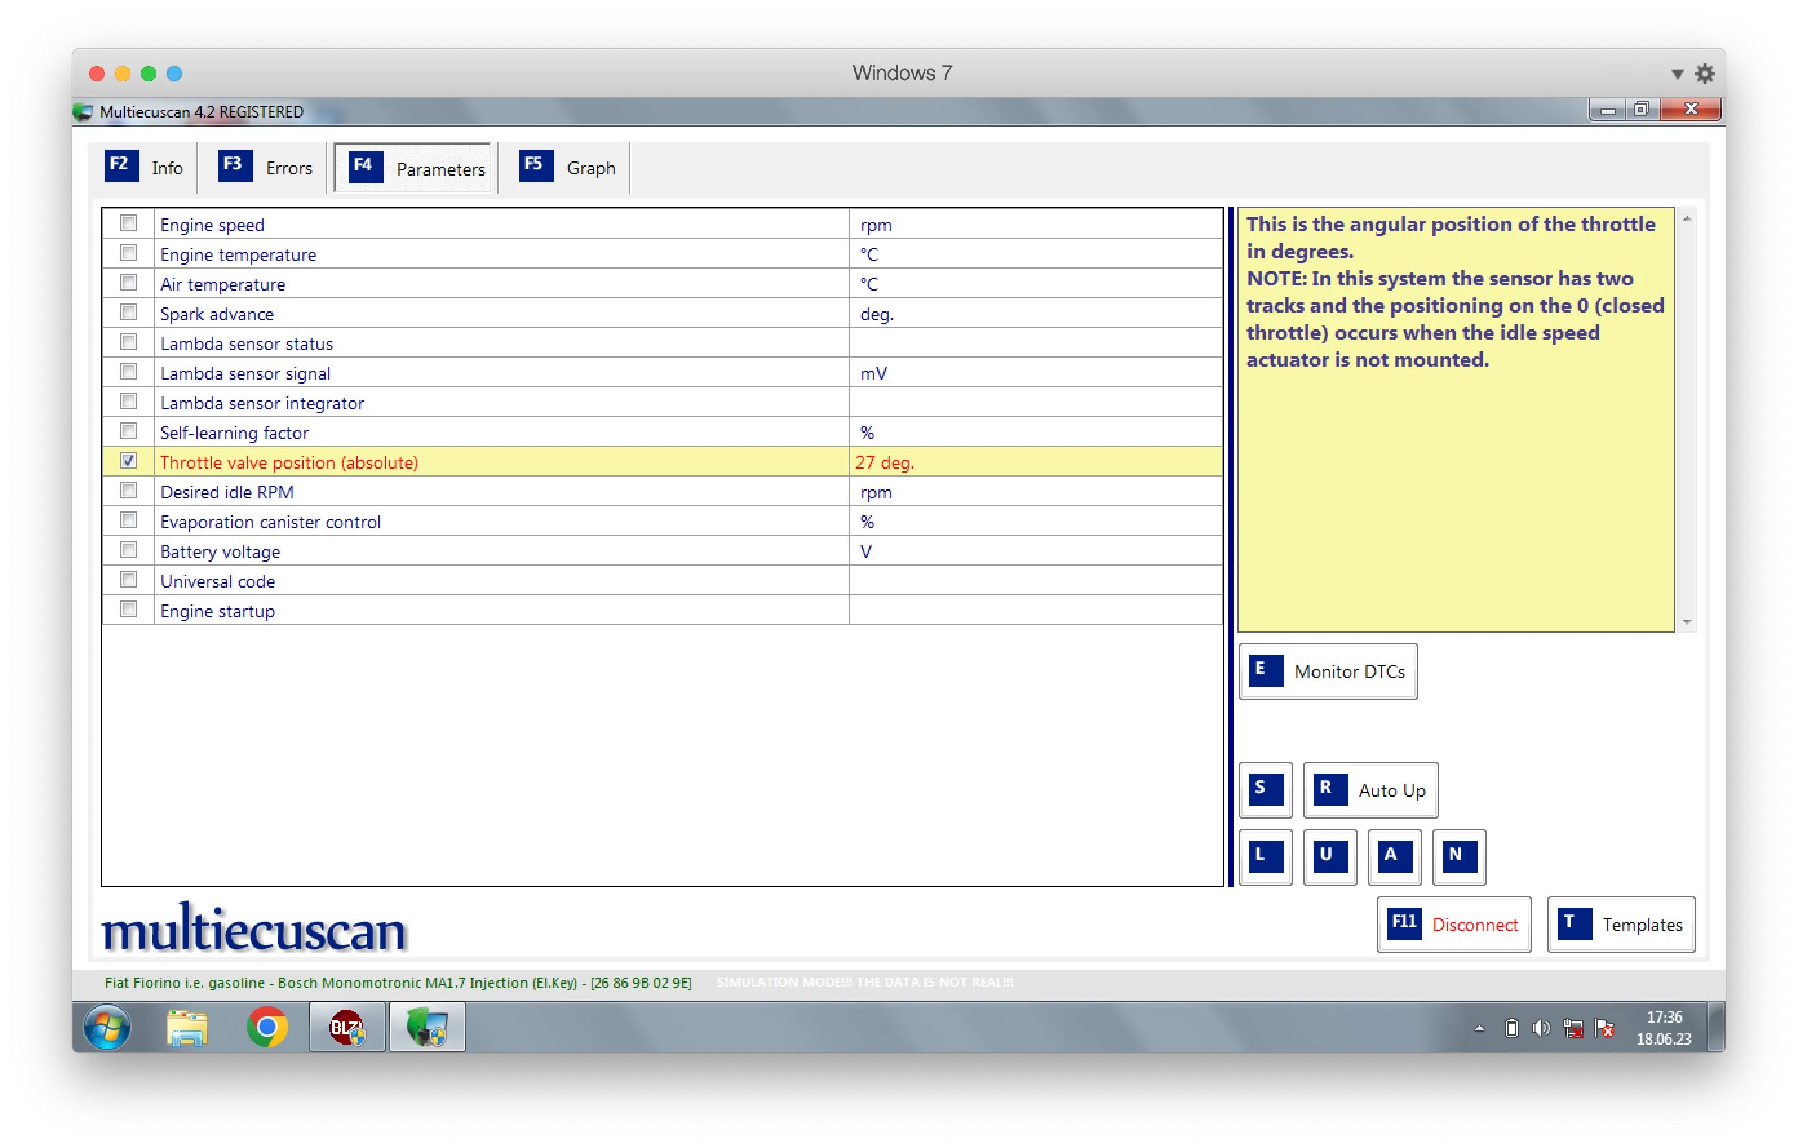Open Windows Start menu orb

(x=107, y=1027)
